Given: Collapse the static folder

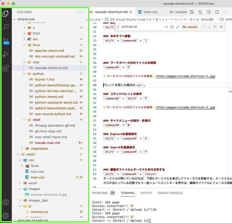Looking at the screenshot, I should (x=18, y=154).
